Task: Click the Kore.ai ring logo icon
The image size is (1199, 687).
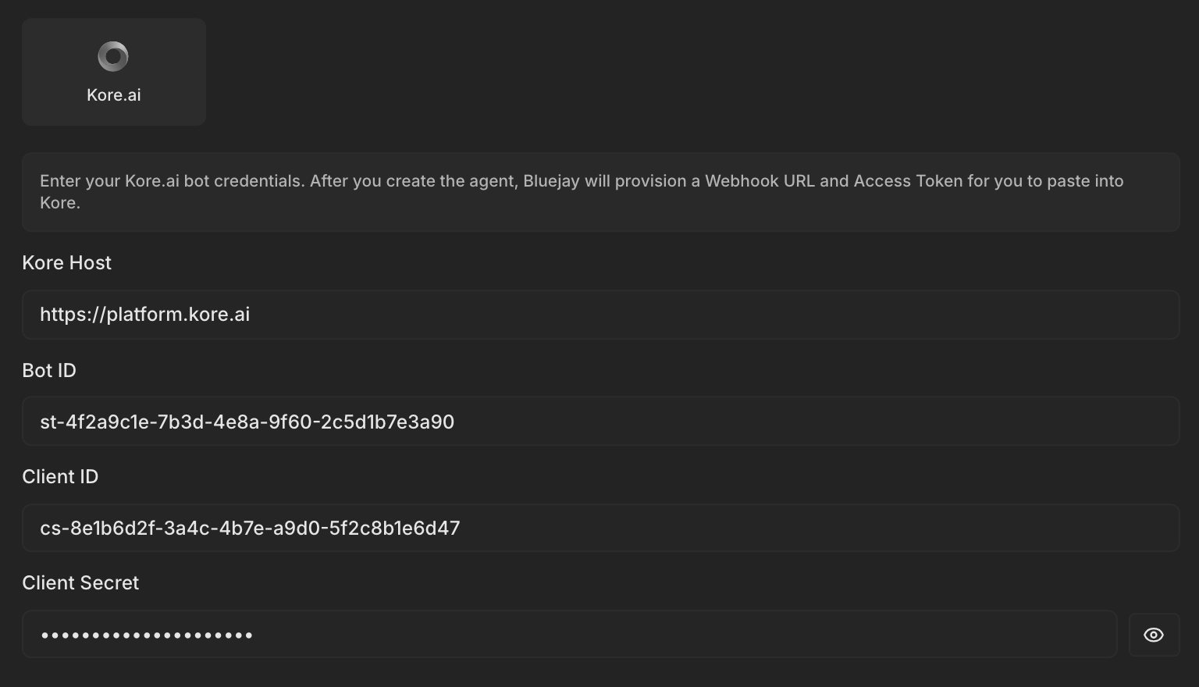Action: point(113,56)
